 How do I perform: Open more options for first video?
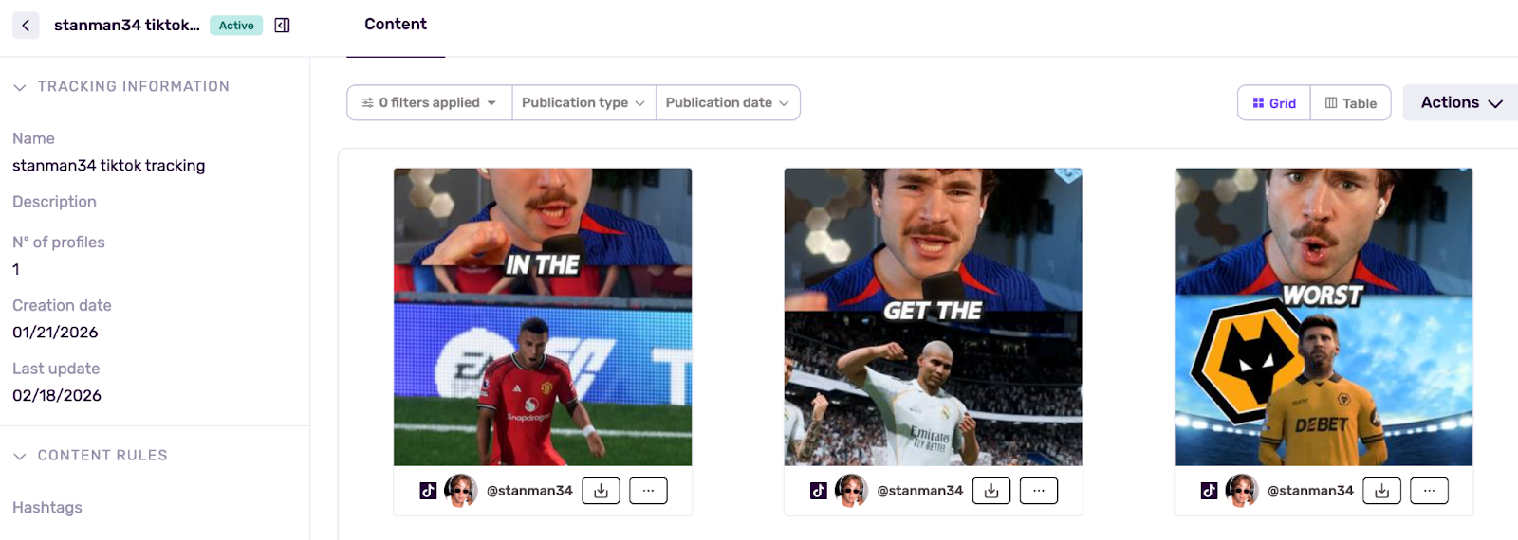coord(648,491)
